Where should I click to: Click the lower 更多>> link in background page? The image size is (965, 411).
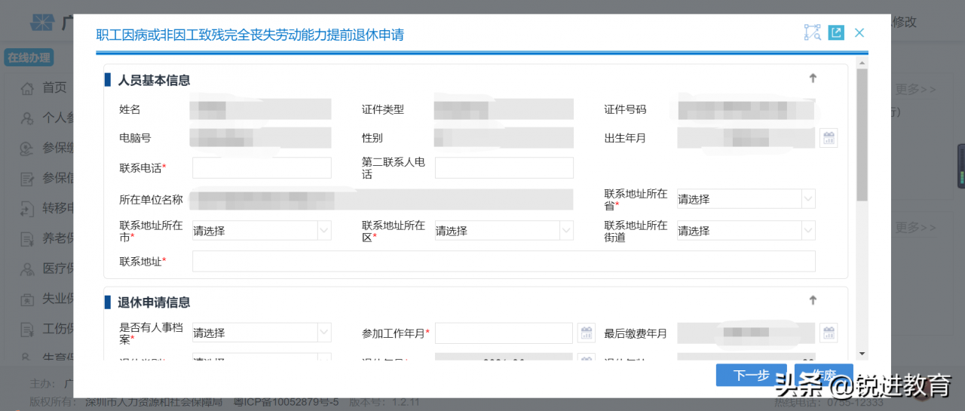(915, 227)
